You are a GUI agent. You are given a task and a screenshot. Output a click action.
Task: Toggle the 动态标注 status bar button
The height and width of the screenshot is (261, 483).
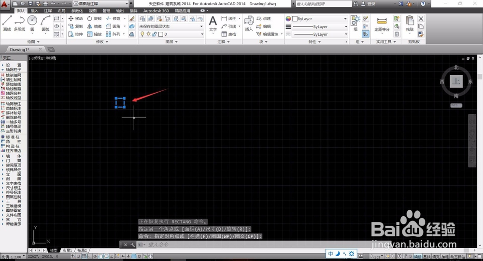457,256
